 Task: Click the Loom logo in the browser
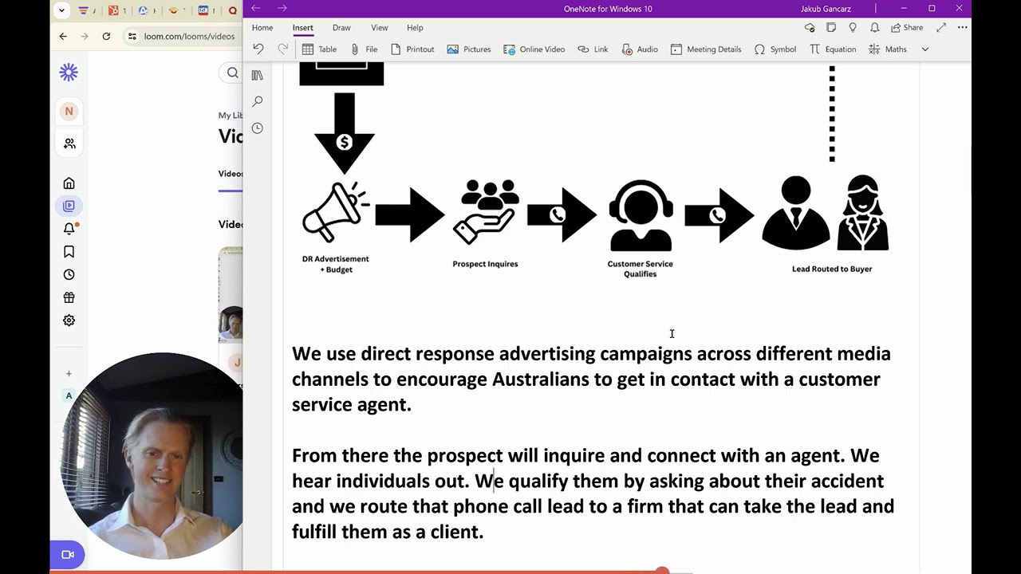(x=69, y=73)
